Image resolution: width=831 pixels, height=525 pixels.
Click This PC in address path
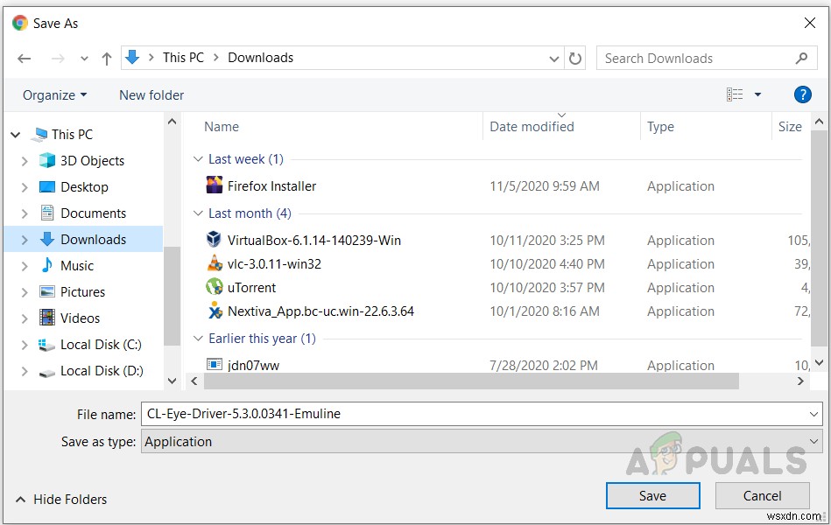tap(183, 58)
